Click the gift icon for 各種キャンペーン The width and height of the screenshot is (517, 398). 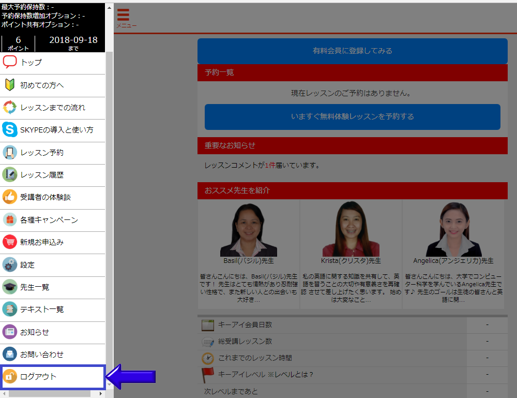point(9,219)
